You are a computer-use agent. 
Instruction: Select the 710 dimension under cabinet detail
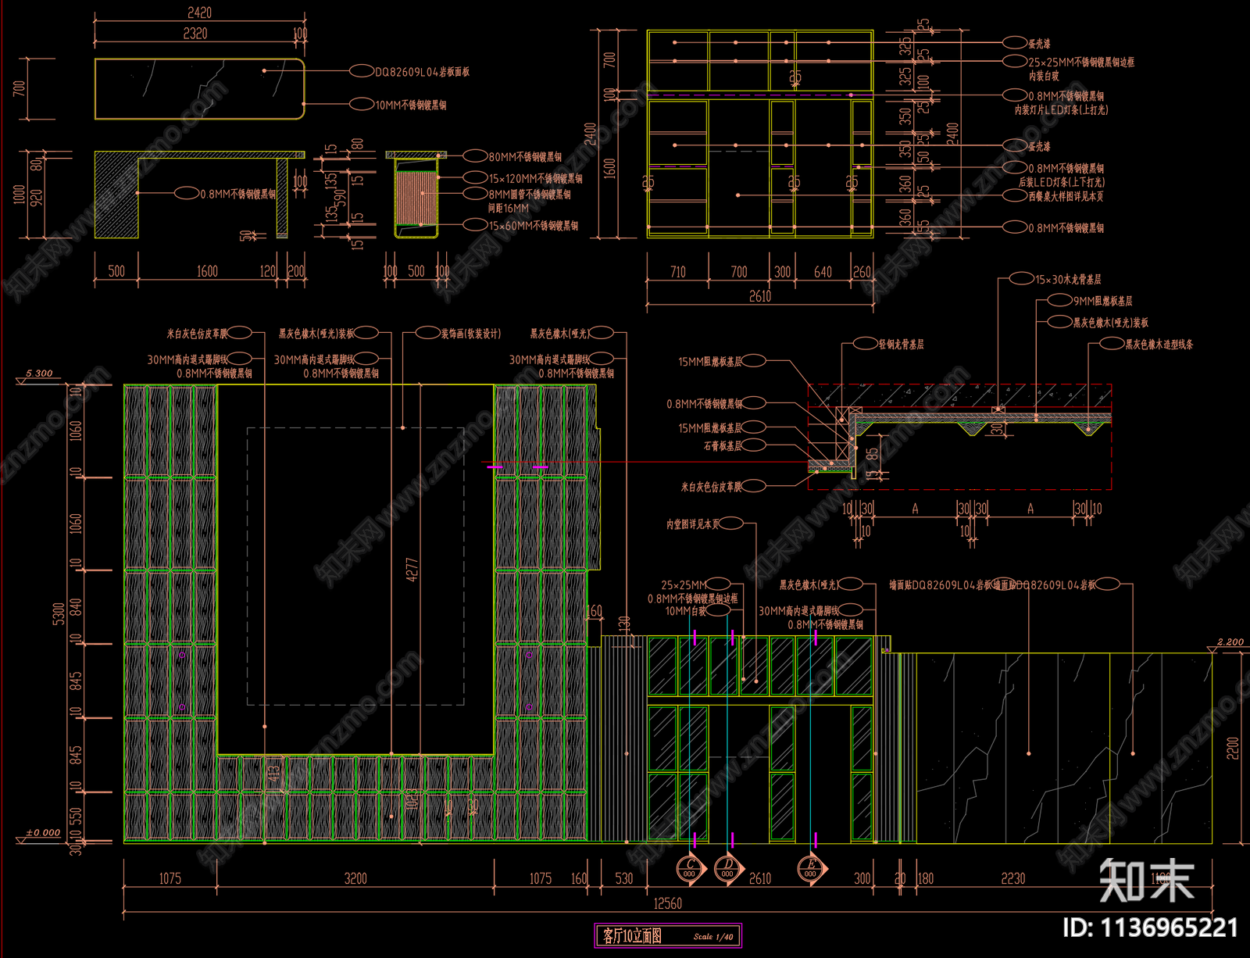tap(678, 272)
